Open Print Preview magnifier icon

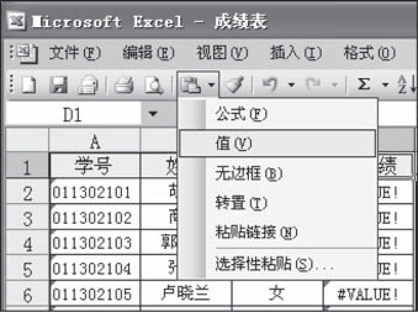point(154,86)
